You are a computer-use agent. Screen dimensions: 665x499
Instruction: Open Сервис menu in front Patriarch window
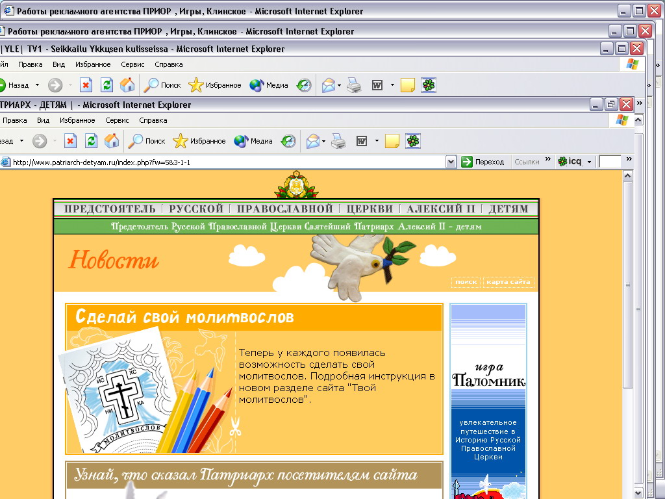tap(117, 120)
